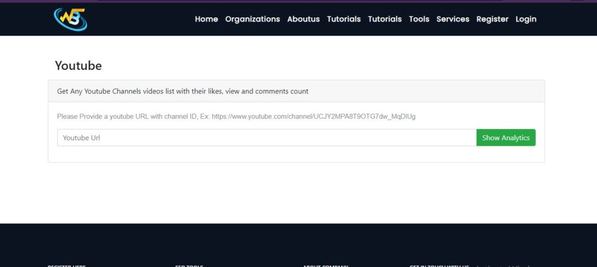Focus the Youtube Url input field
The image size is (597, 267).
pyautogui.click(x=266, y=138)
